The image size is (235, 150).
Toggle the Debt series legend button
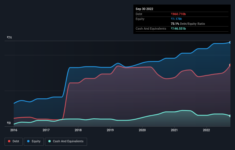tap(14, 141)
